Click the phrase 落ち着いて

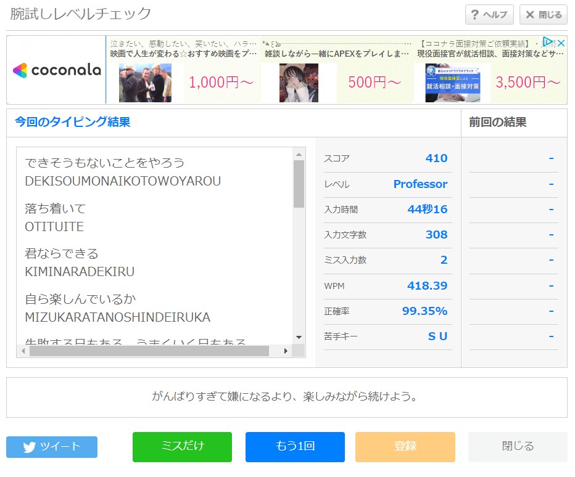coord(56,208)
